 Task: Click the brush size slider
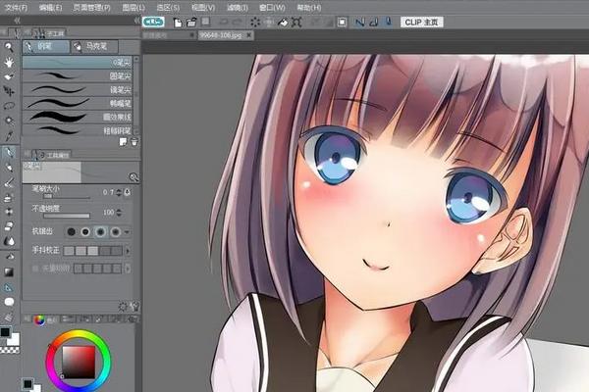click(67, 197)
